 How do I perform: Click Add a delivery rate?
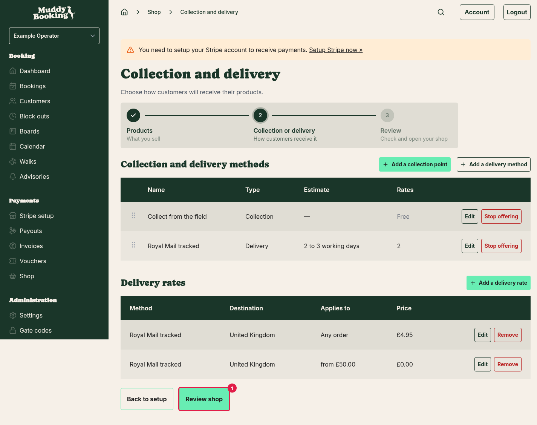point(499,283)
